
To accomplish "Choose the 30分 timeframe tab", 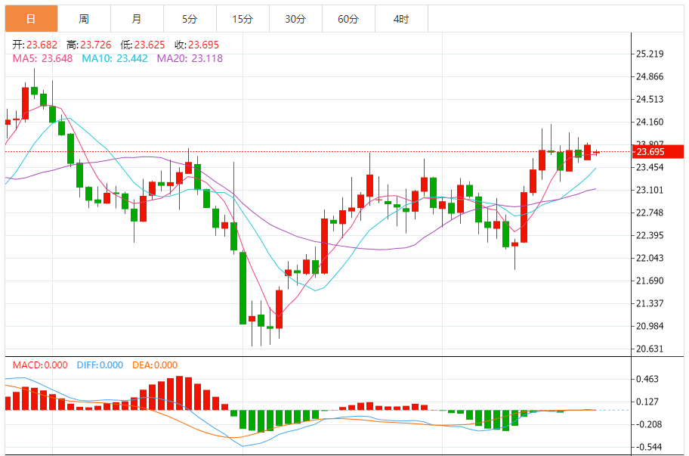I will [295, 19].
